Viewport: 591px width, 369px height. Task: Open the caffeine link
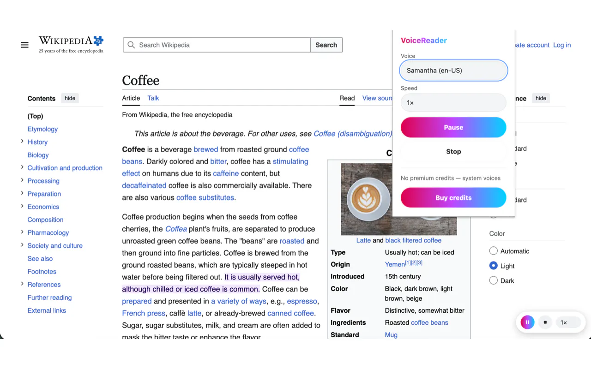(x=226, y=173)
